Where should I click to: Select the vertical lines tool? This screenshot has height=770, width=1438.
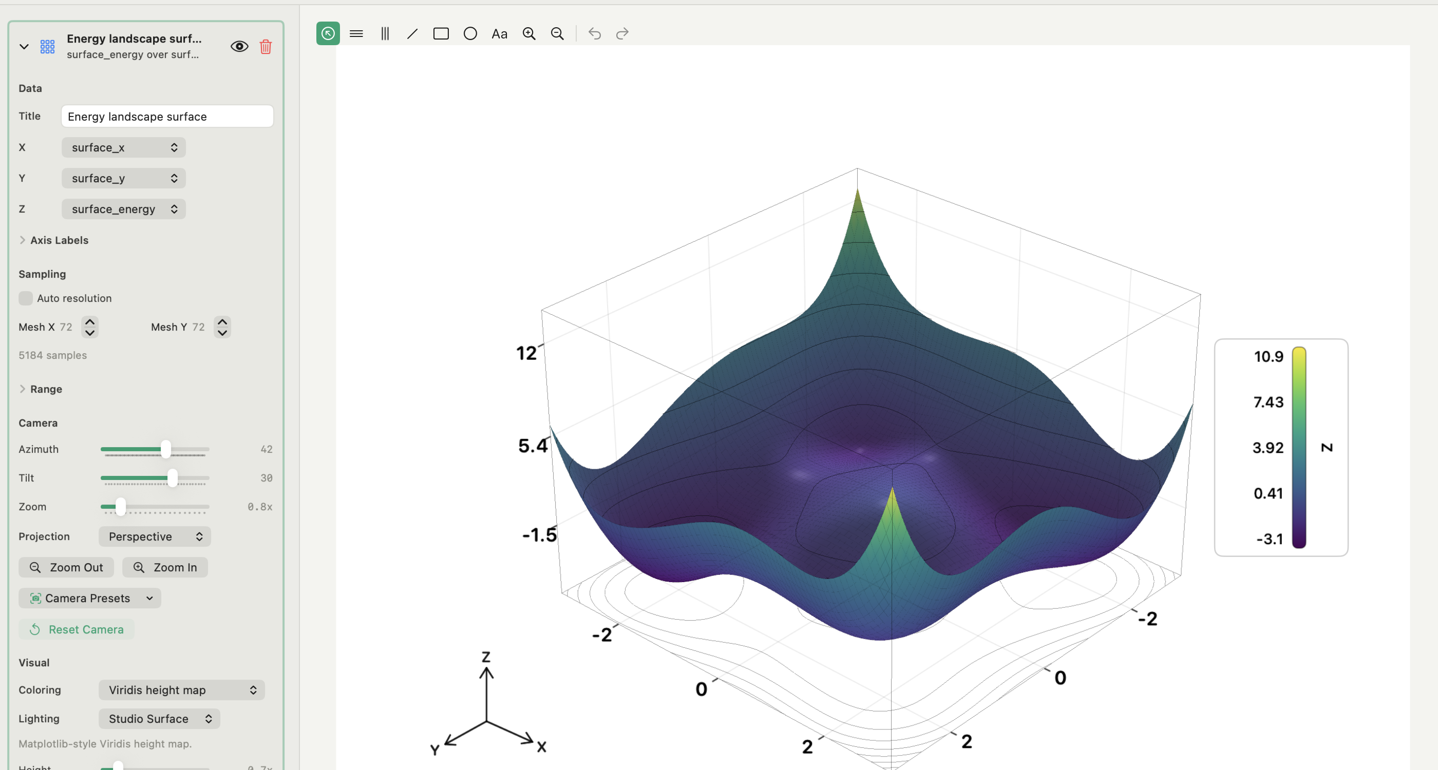click(x=385, y=33)
